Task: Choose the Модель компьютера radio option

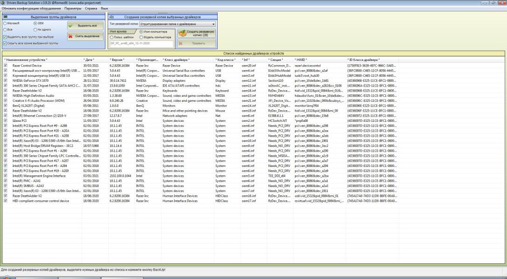Action: 141,37
